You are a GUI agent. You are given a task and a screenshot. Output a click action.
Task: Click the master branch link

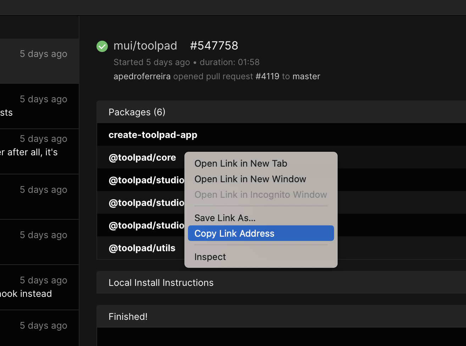click(x=306, y=76)
